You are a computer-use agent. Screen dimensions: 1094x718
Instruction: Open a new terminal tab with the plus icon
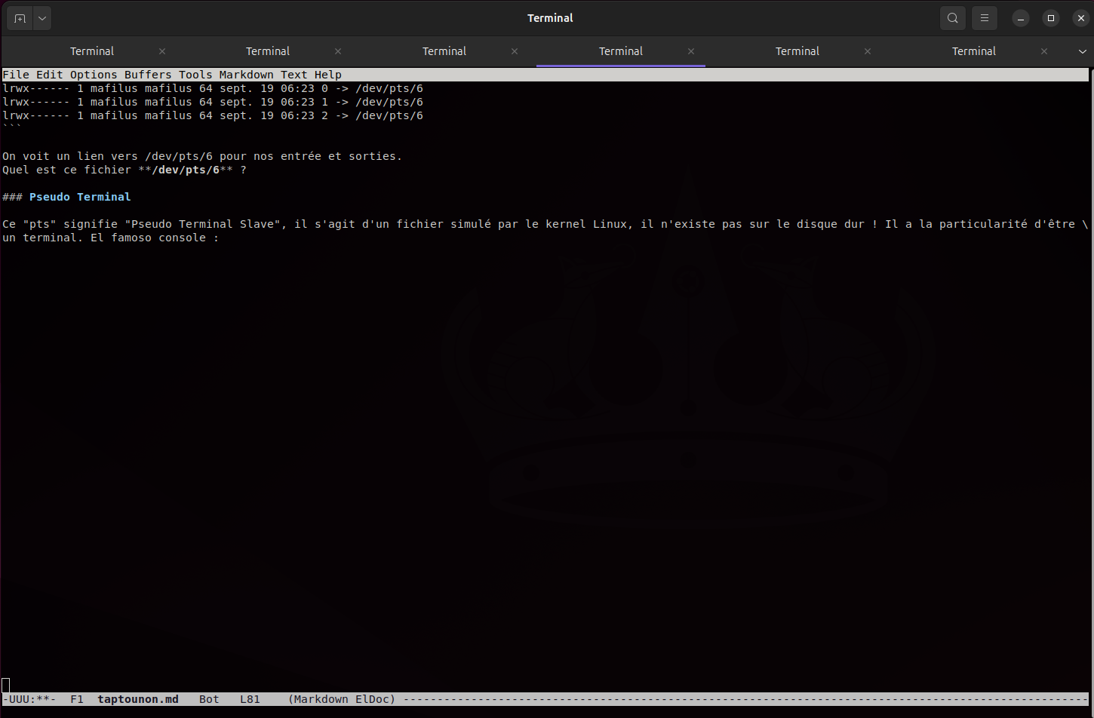click(20, 18)
